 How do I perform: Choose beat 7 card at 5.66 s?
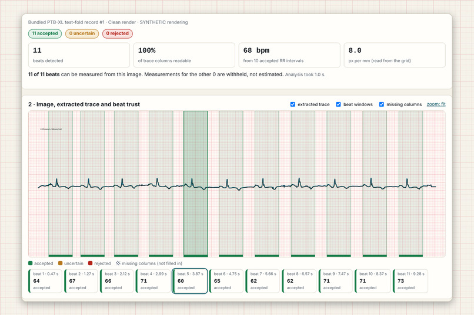tap(263, 281)
